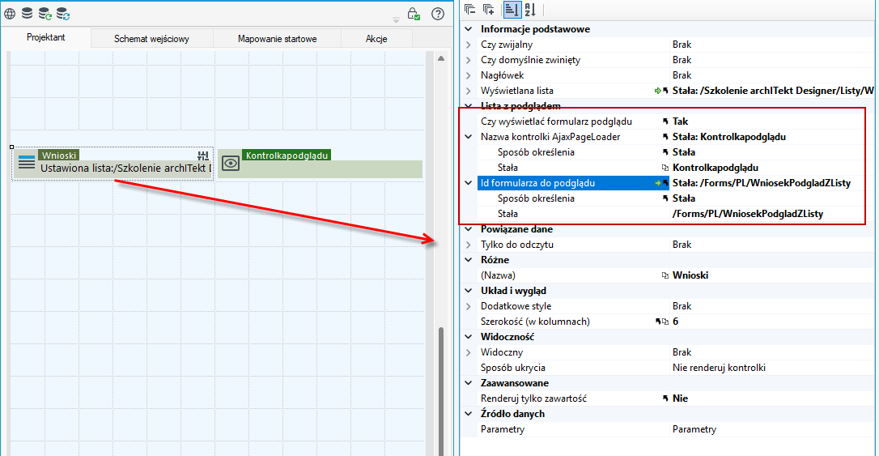The width and height of the screenshot is (879, 456).
Task: Expand the Nagłówek property
Action: 469,75
